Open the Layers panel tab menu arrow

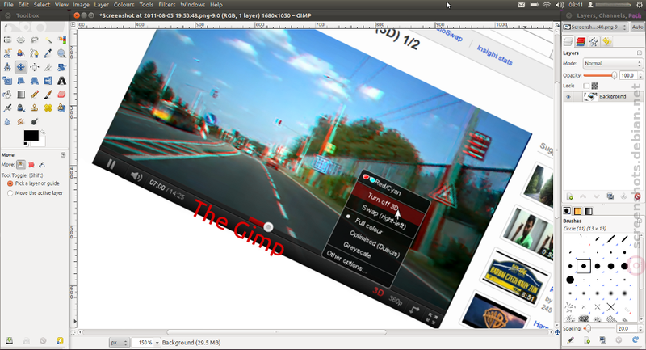639,53
